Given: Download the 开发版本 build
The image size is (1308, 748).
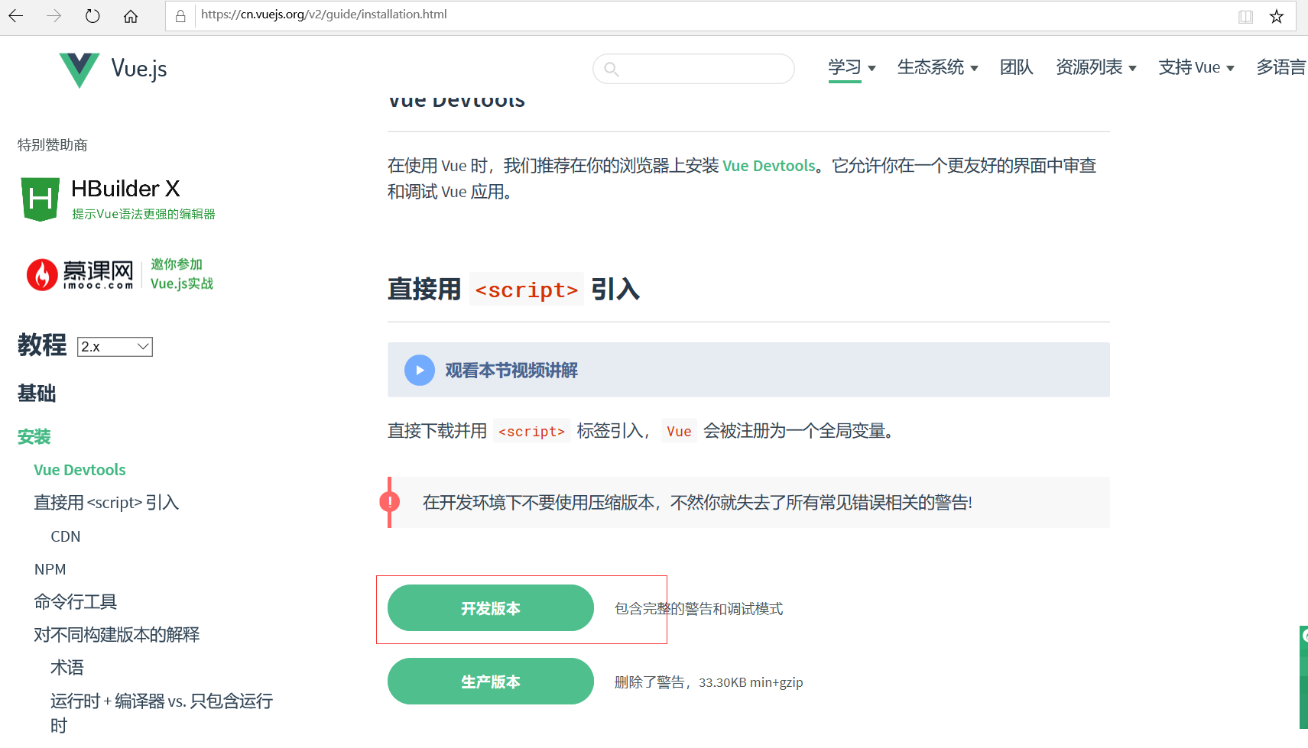Looking at the screenshot, I should 491,608.
